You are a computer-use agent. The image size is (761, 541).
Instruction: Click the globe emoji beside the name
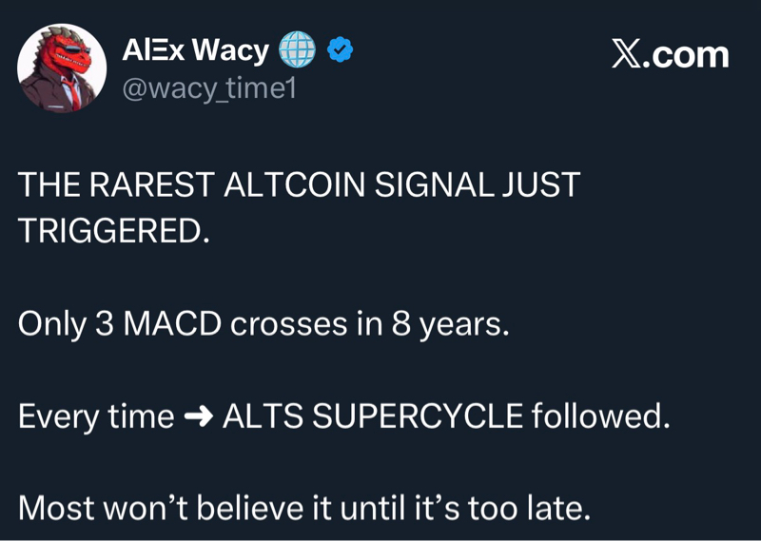point(297,49)
